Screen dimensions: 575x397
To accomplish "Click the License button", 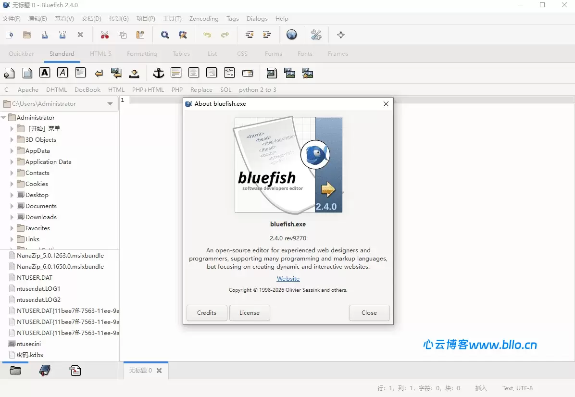I will [x=250, y=313].
